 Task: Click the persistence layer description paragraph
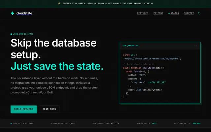pyautogui.click(x=54, y=85)
